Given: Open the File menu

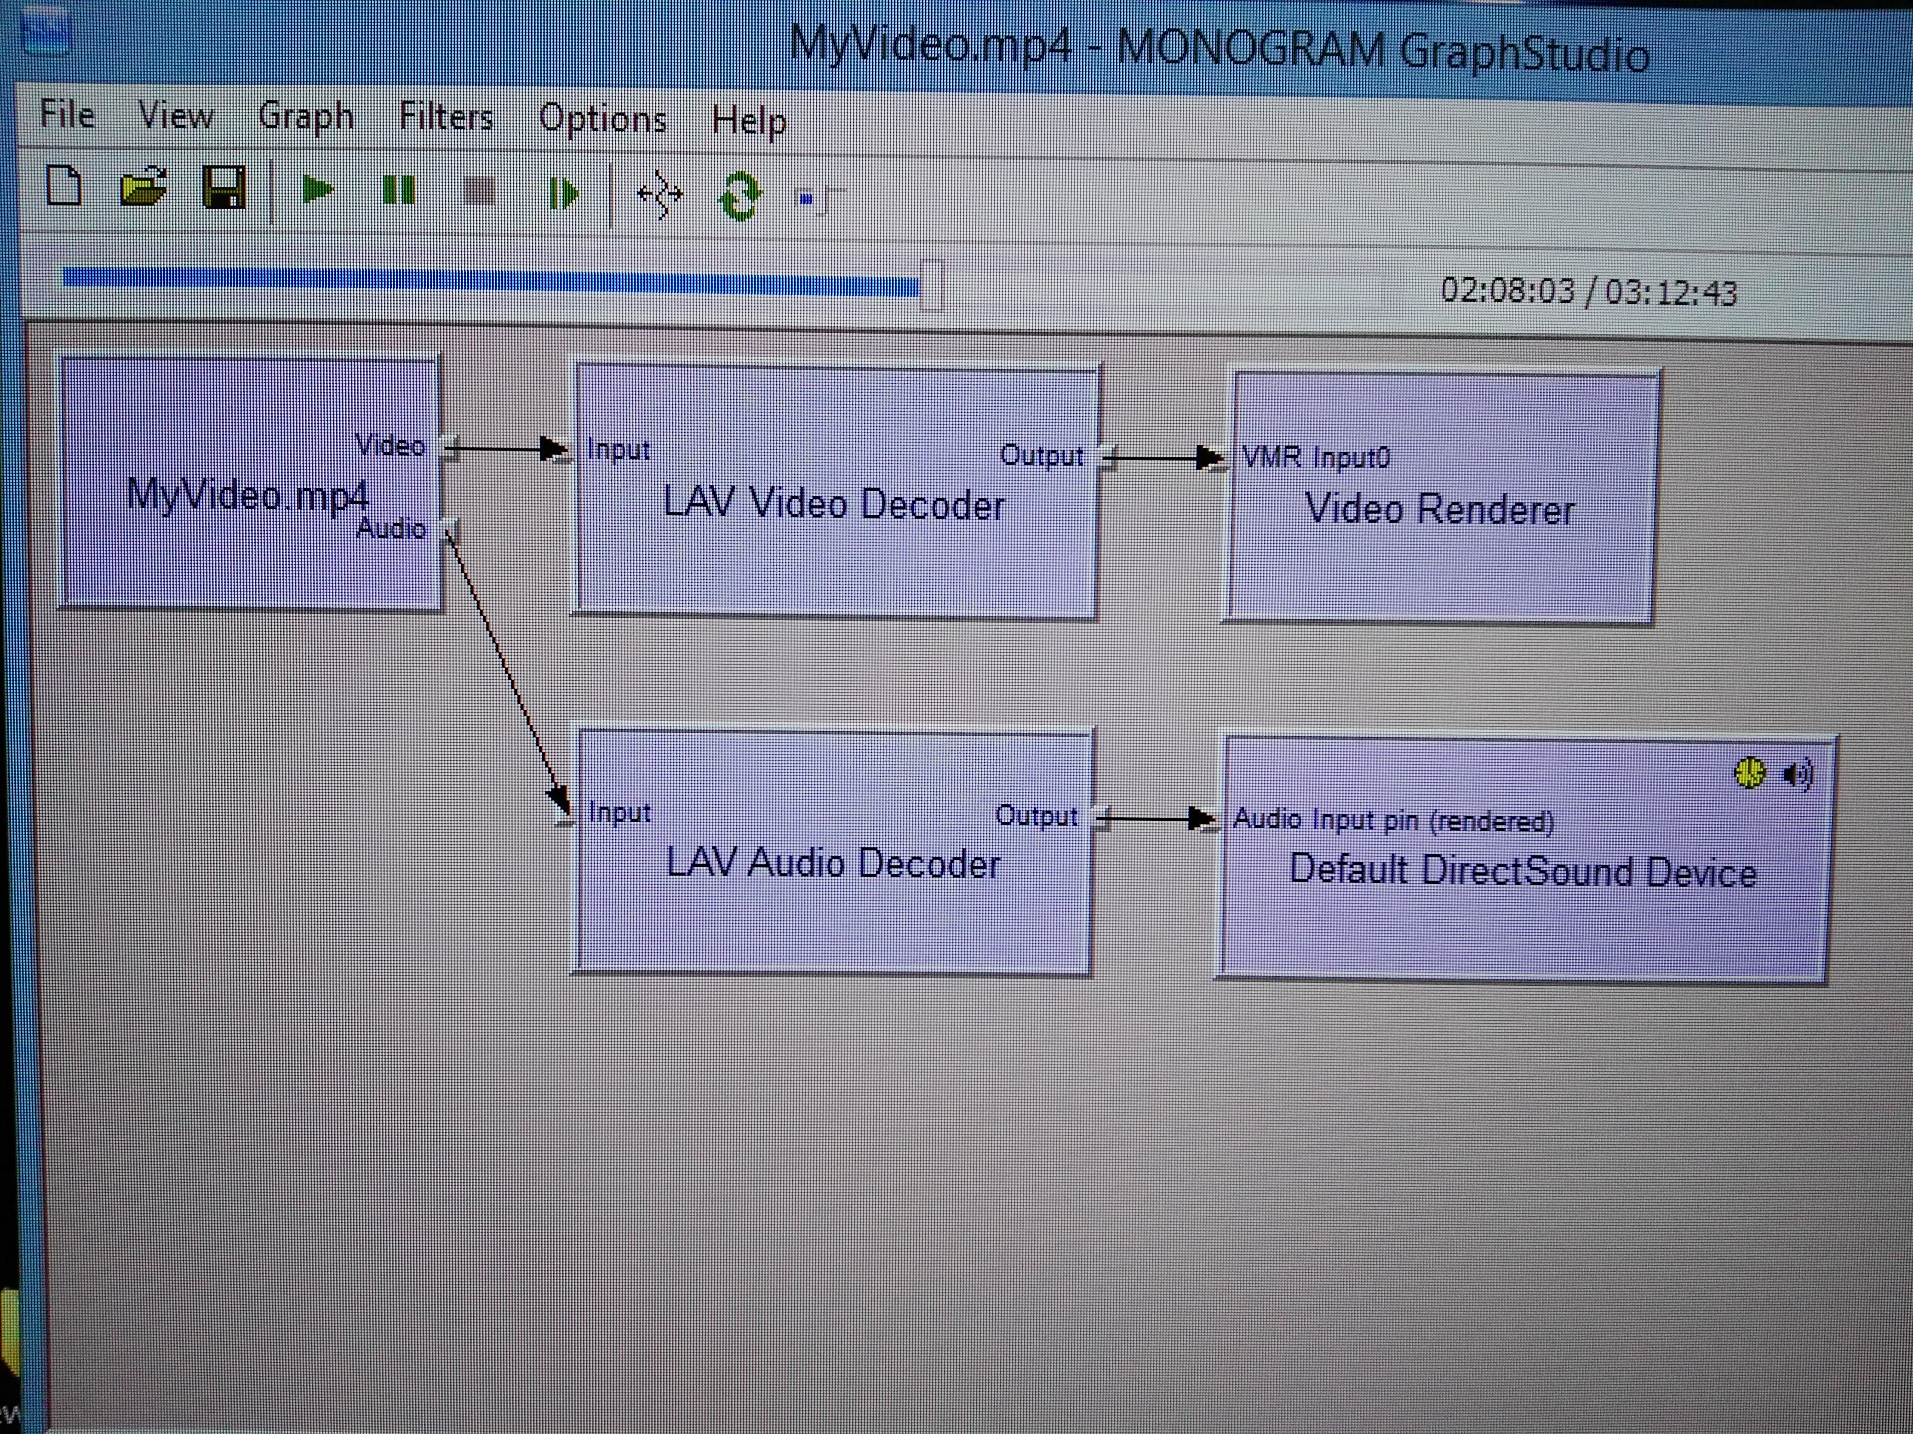Looking at the screenshot, I should point(67,114).
